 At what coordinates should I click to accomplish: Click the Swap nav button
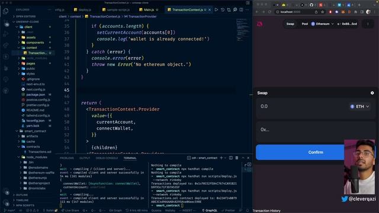290,24
